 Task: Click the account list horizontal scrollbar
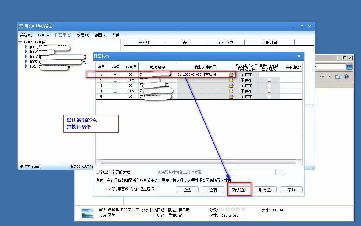(199, 162)
